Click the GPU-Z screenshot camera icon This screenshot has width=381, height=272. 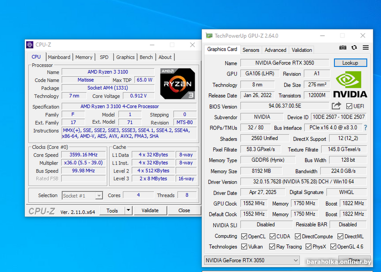coord(342,48)
